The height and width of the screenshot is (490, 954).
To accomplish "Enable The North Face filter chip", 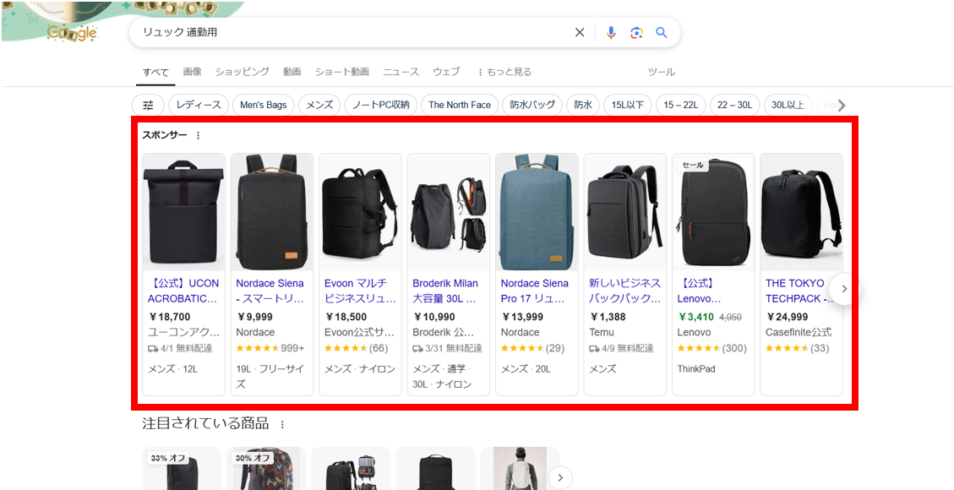I will [460, 105].
